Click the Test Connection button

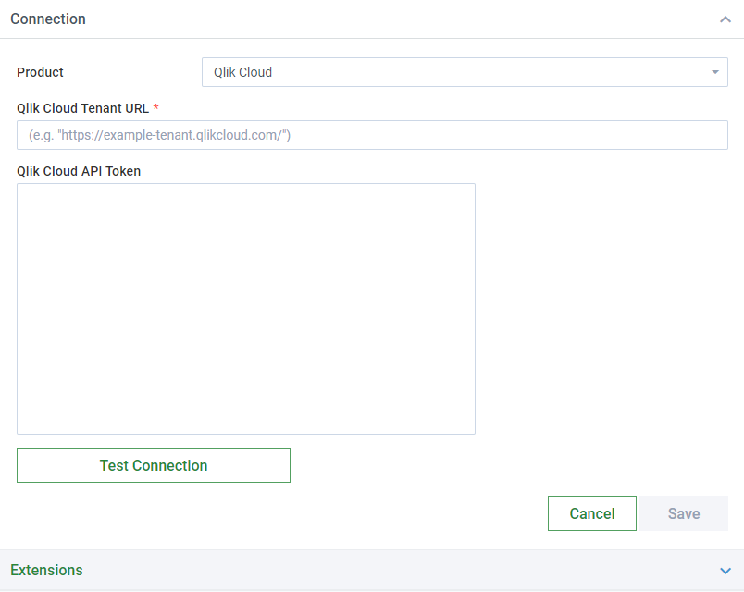pyautogui.click(x=154, y=465)
